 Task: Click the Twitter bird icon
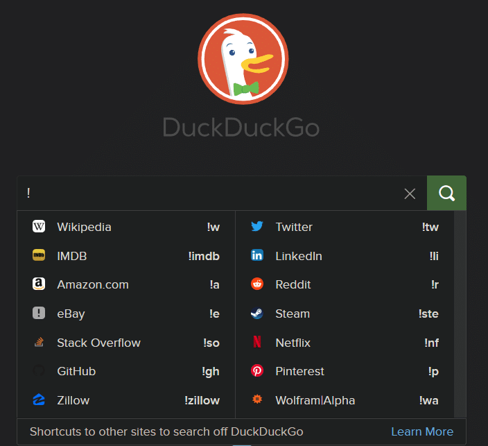click(x=257, y=226)
